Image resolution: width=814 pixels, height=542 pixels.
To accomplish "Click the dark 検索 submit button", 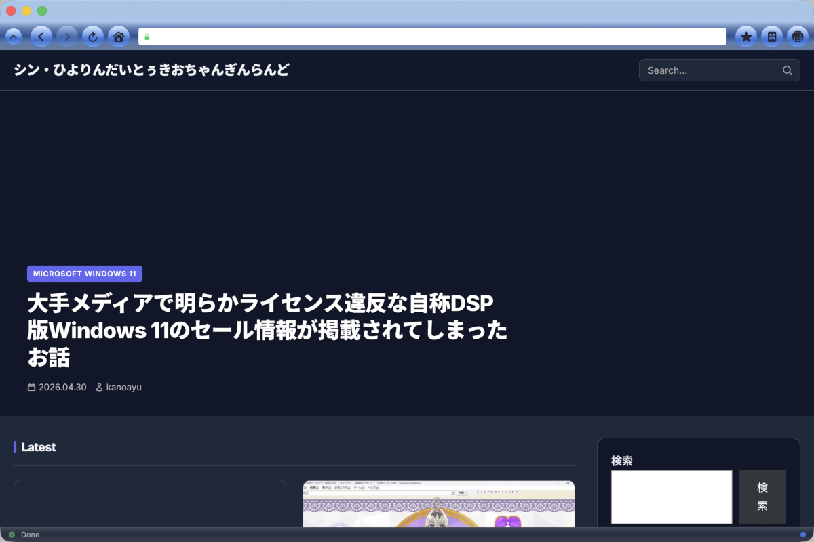I will point(762,497).
